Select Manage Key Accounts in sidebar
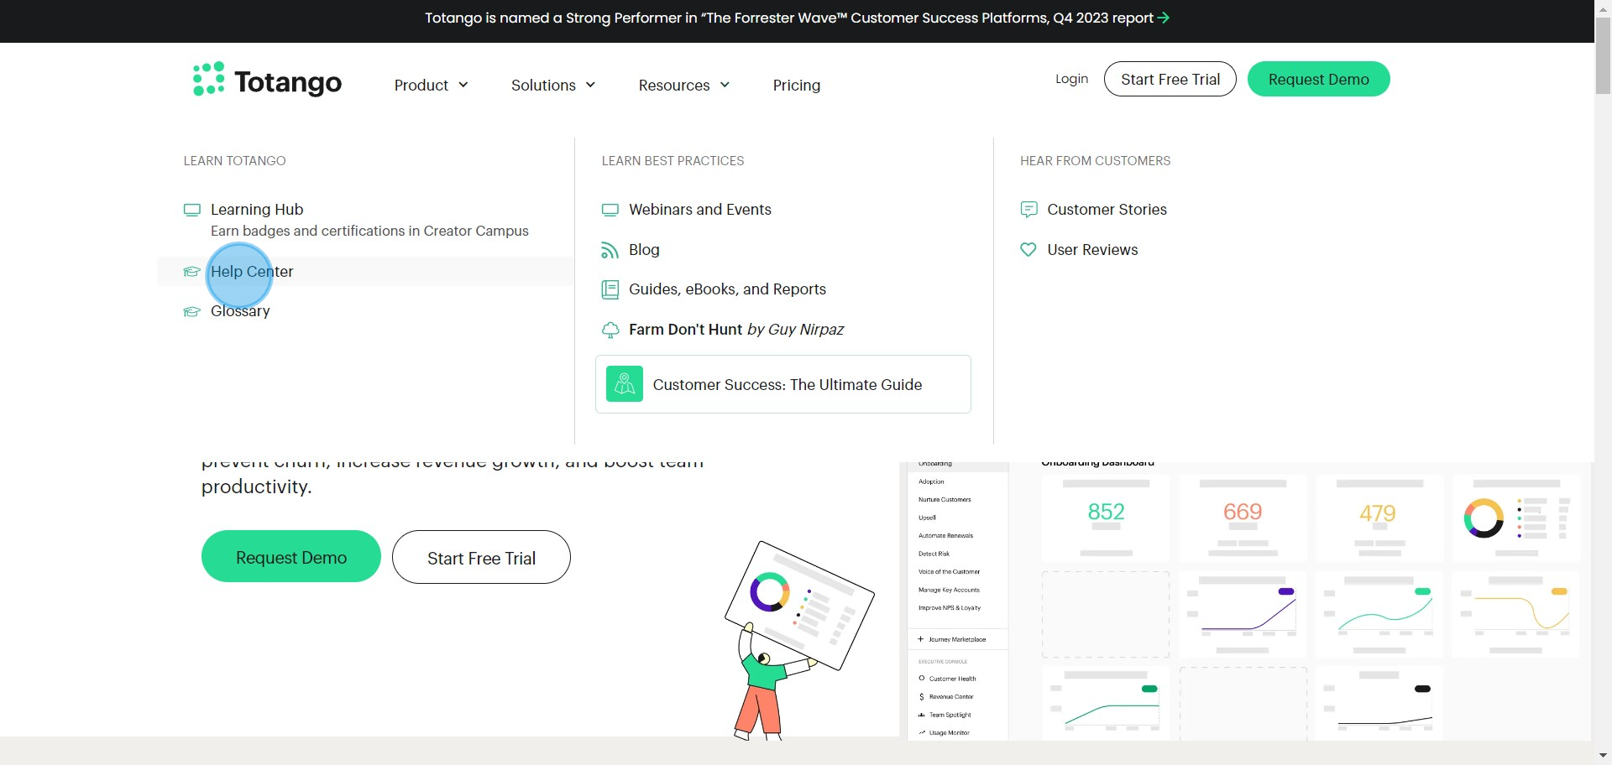Viewport: 1612px width, 765px height. [949, 590]
